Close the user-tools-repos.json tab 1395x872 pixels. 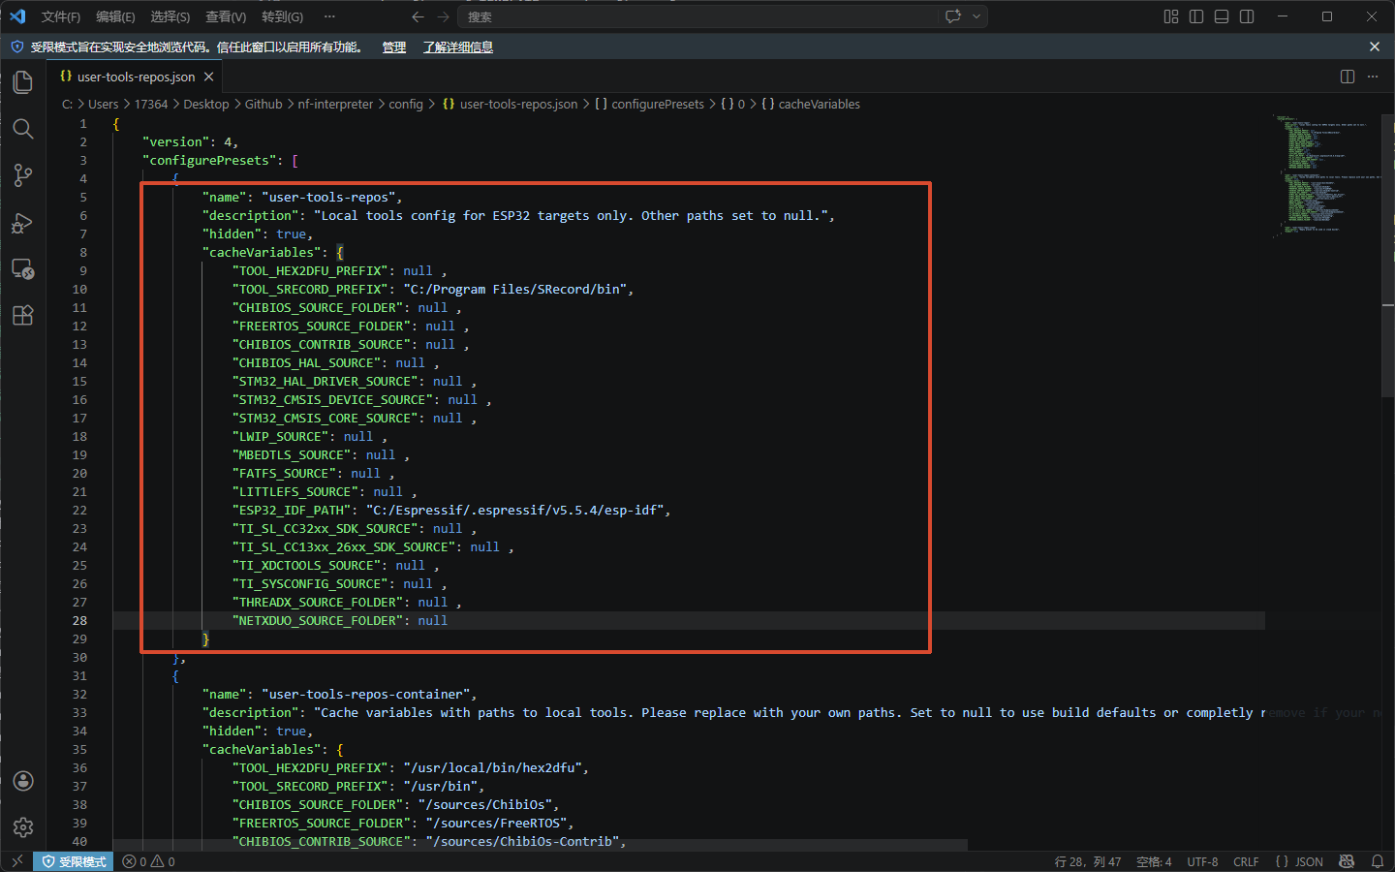208,77
